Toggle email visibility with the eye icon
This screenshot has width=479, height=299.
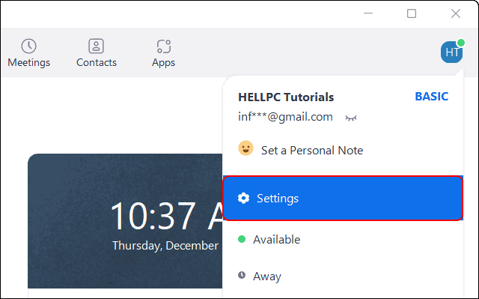tap(351, 118)
